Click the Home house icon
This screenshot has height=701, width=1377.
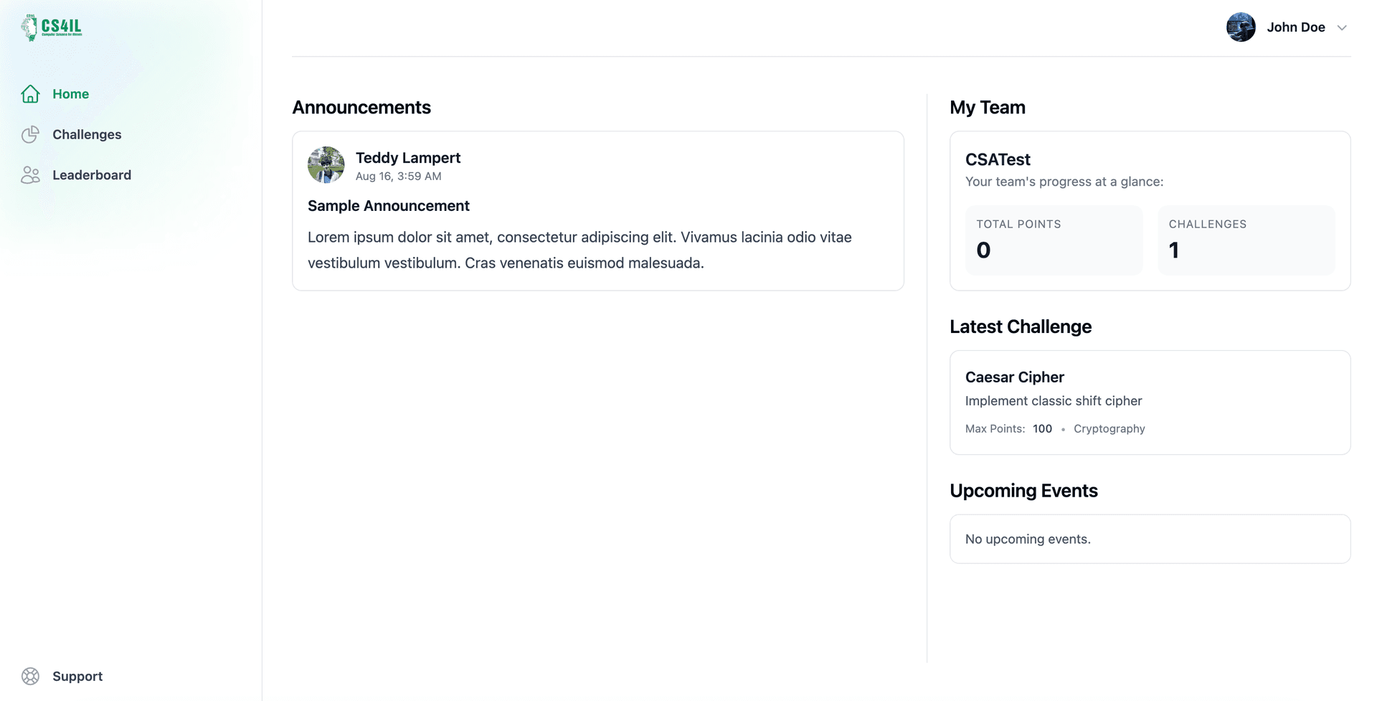30,94
